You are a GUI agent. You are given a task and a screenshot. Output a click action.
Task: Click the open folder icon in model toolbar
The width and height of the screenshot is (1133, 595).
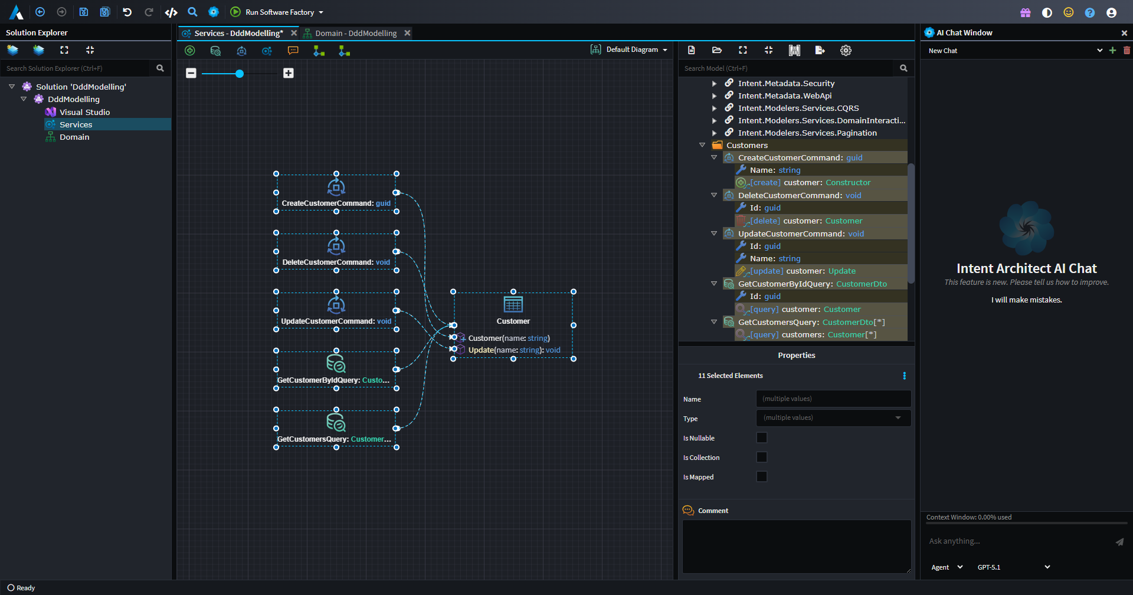click(717, 50)
